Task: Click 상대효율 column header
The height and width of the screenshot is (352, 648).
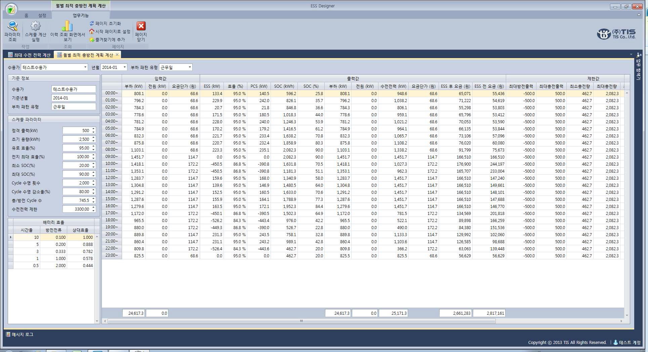Action: (x=80, y=230)
